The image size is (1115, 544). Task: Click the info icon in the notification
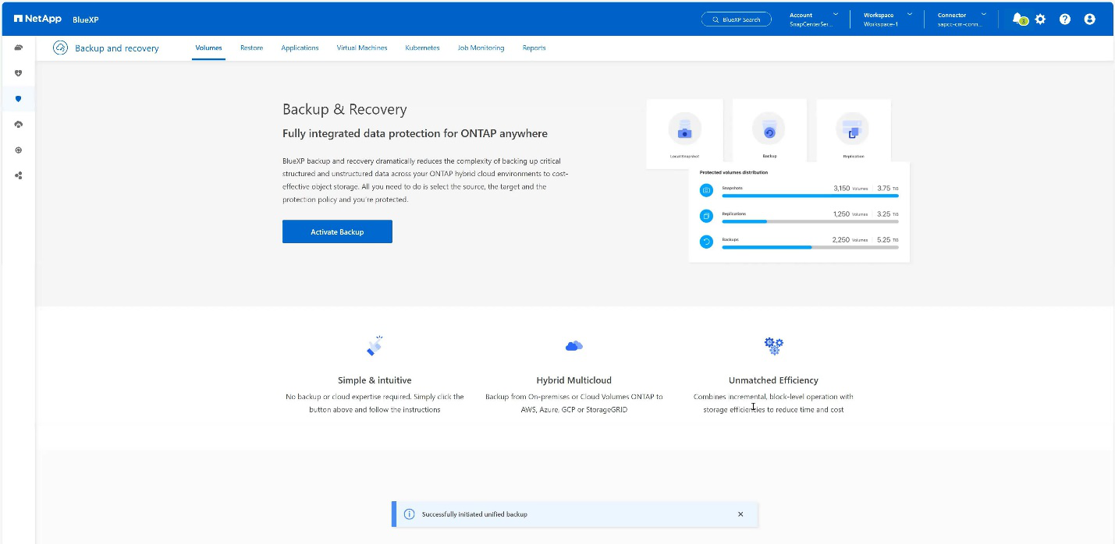click(409, 514)
